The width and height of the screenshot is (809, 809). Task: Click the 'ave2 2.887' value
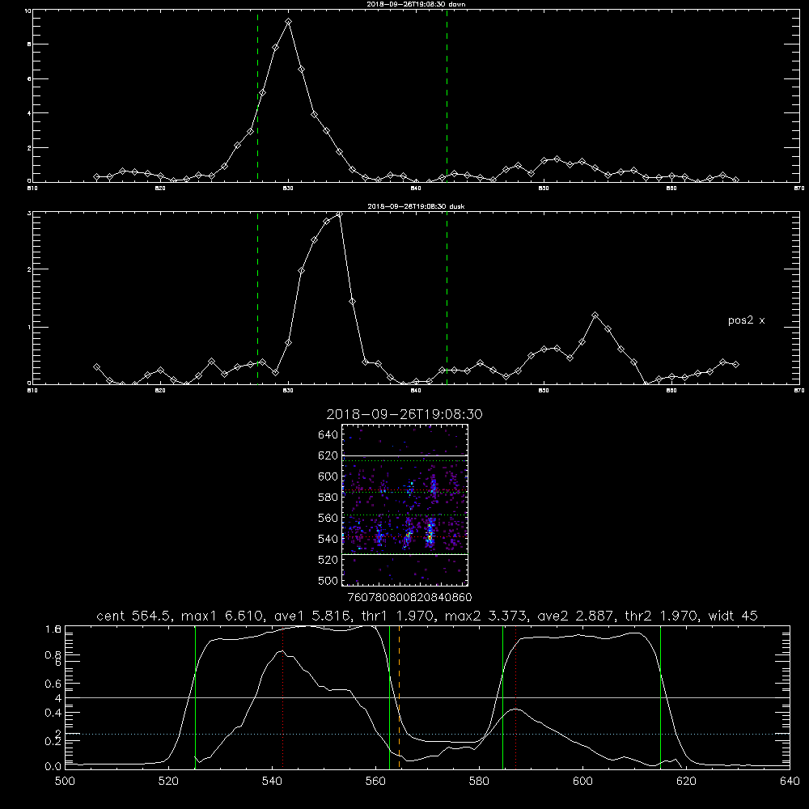tap(574, 616)
